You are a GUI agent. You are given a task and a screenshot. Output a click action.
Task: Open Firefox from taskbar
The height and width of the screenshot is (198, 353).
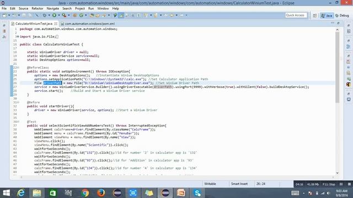(101, 193)
